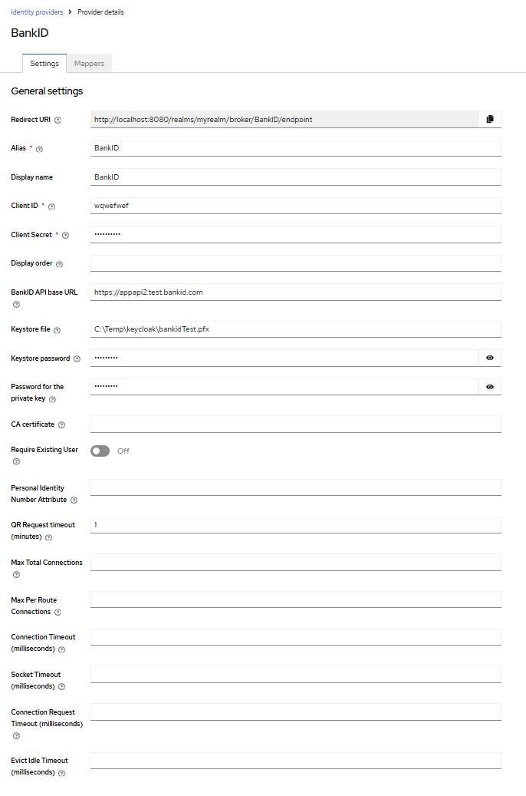This screenshot has height=796, width=526.
Task: View QR Request timeout help tooltip
Action: 49,537
